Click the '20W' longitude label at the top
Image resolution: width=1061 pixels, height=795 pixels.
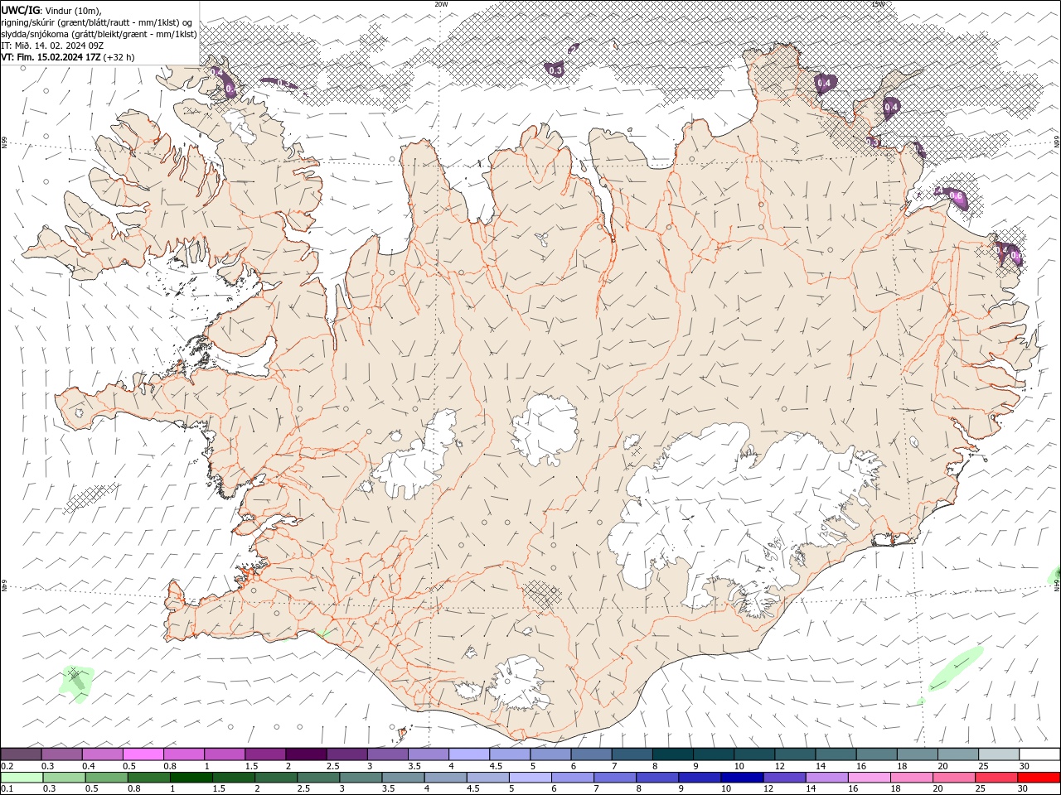click(x=441, y=4)
